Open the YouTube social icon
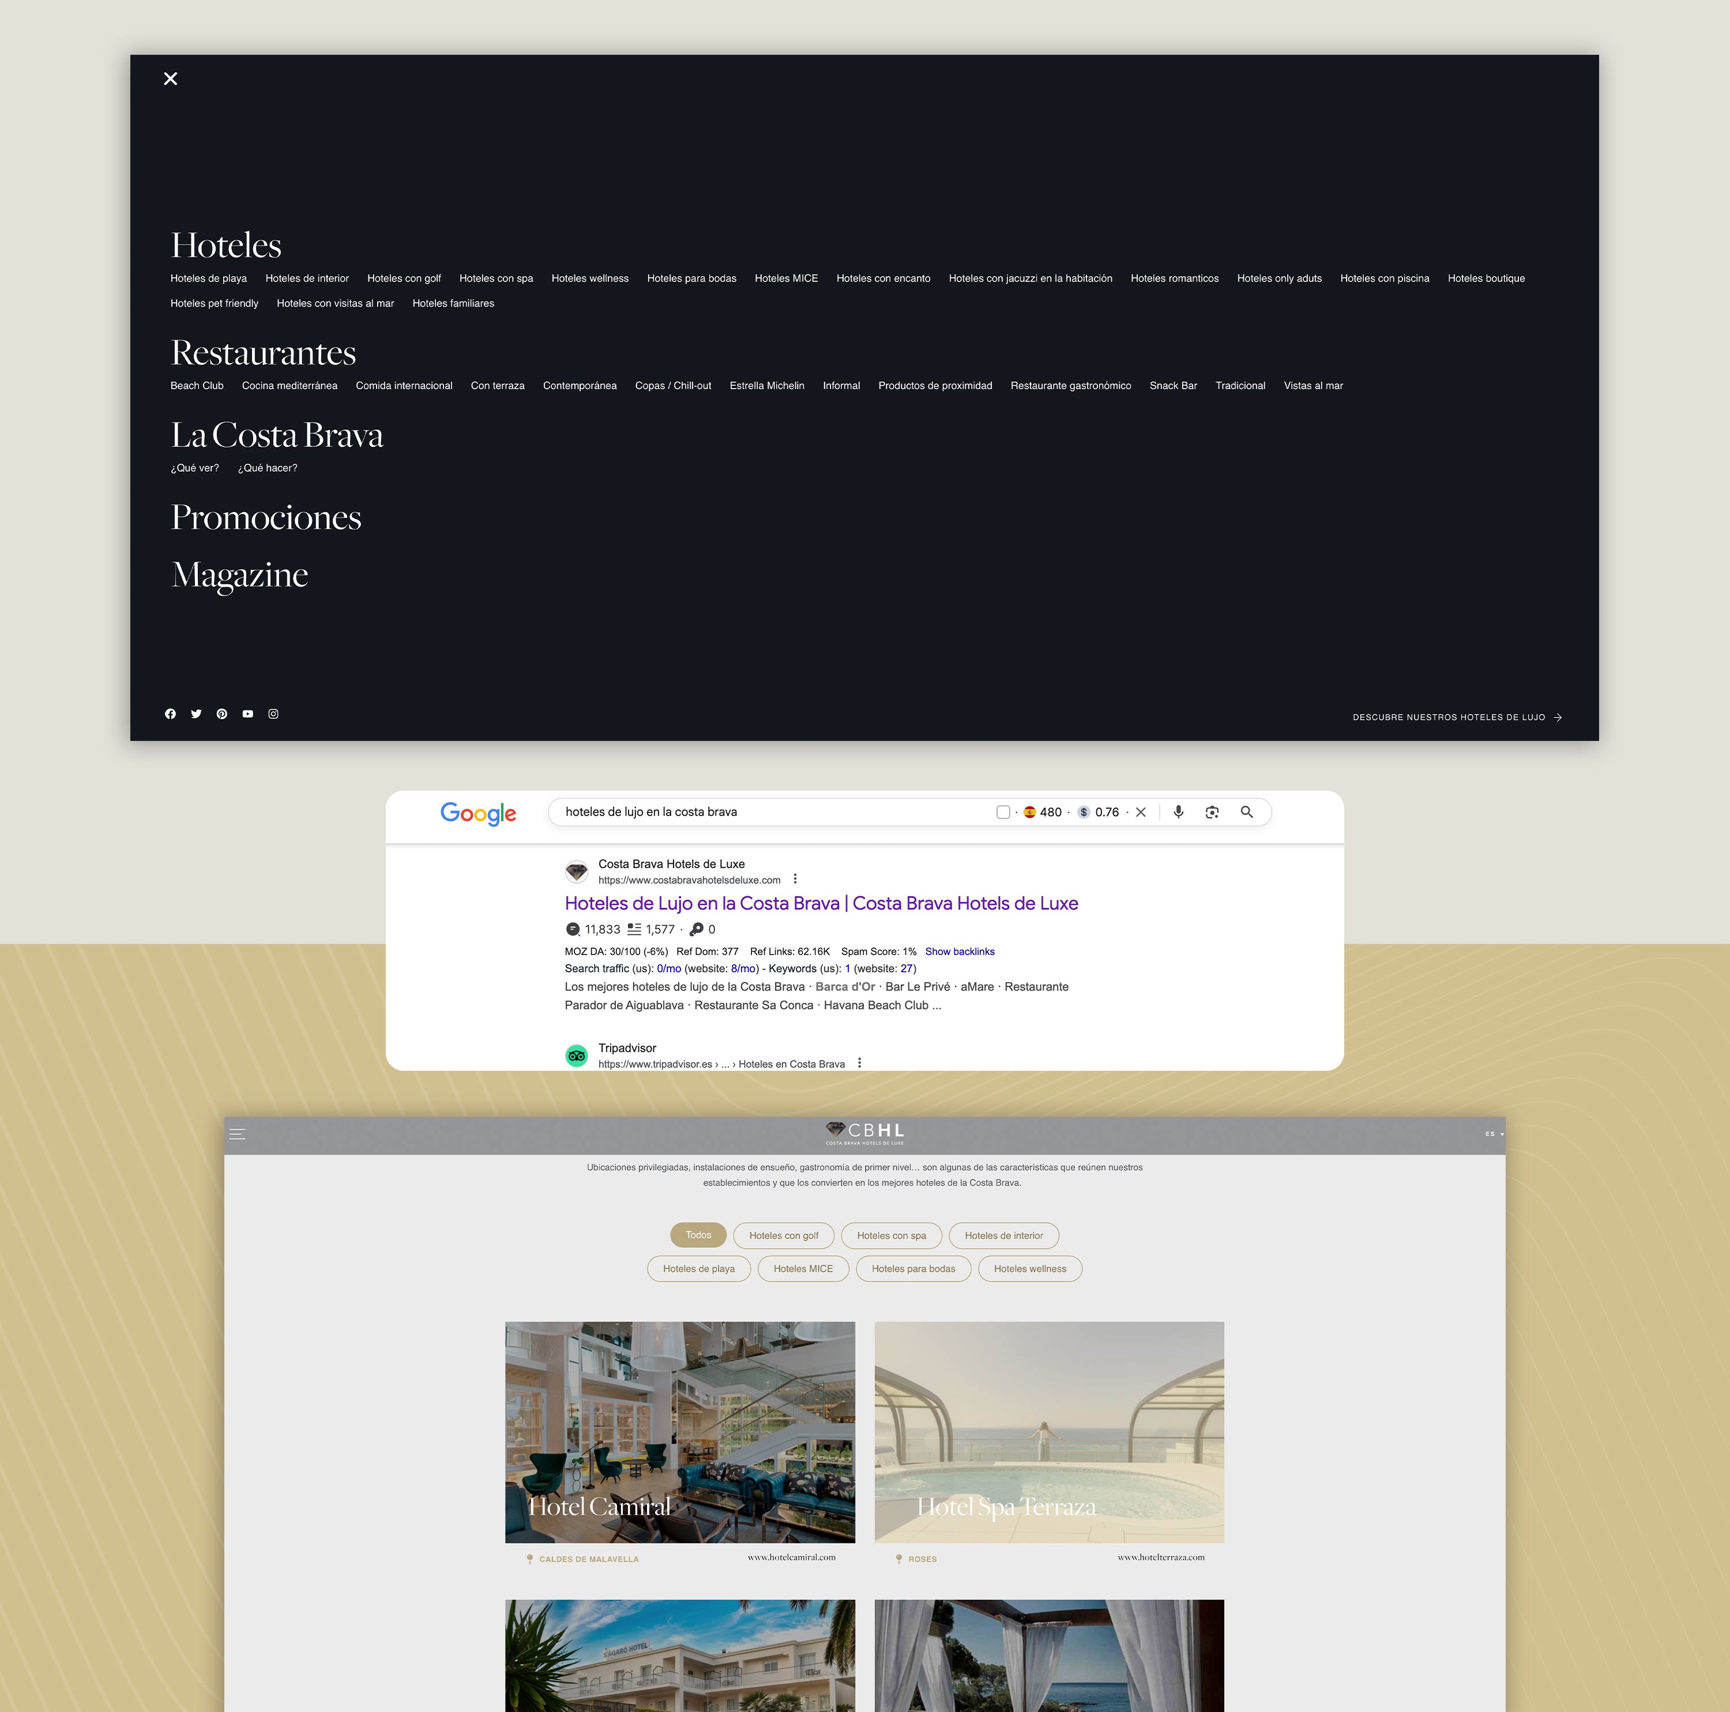 (x=248, y=714)
